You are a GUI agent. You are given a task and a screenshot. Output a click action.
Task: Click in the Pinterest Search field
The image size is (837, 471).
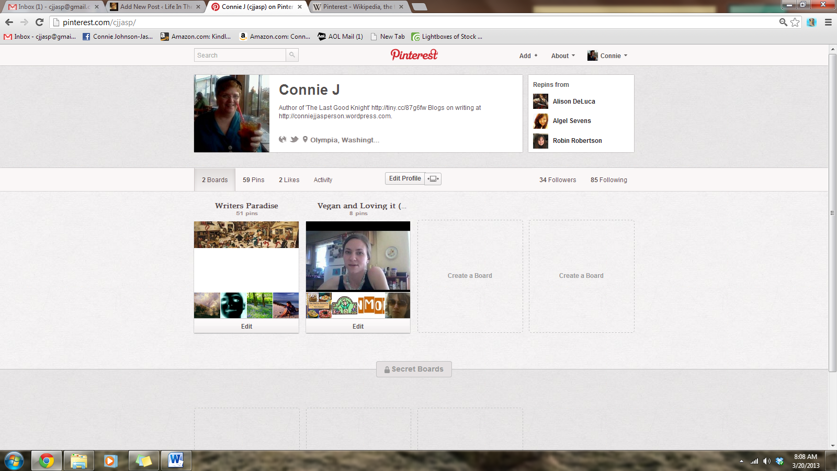tap(240, 55)
